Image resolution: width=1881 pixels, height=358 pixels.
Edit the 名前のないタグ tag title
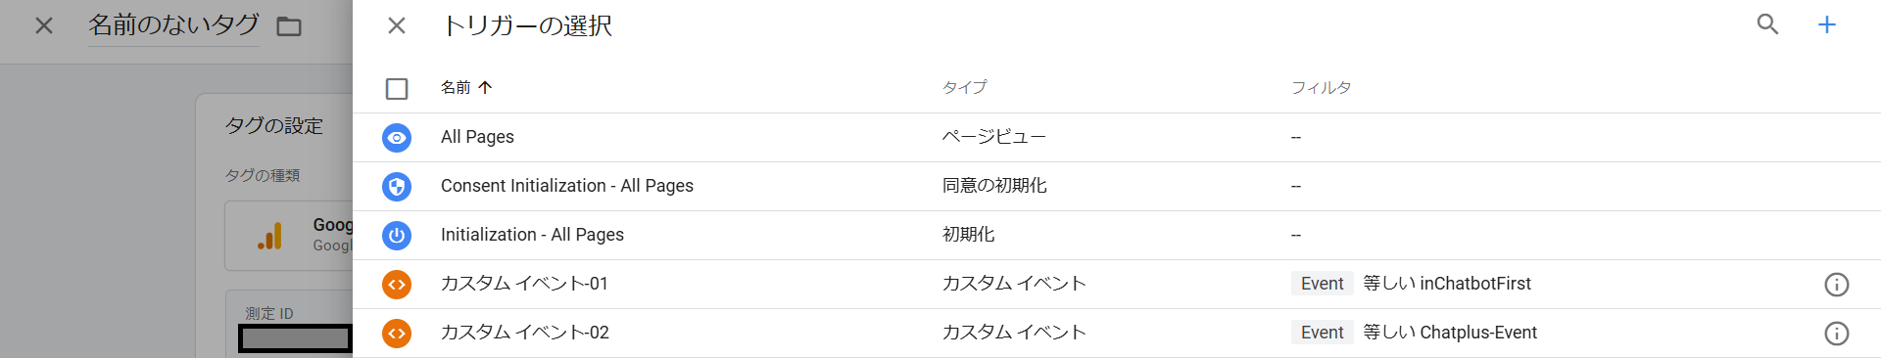click(173, 25)
